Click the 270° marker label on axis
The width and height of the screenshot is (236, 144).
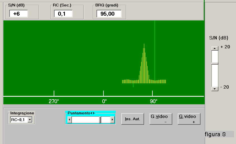54,101
